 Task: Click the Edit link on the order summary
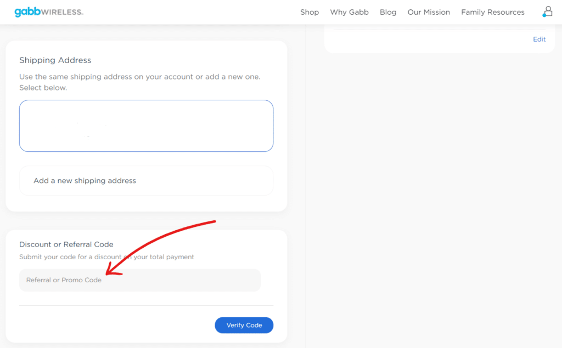[x=538, y=39]
